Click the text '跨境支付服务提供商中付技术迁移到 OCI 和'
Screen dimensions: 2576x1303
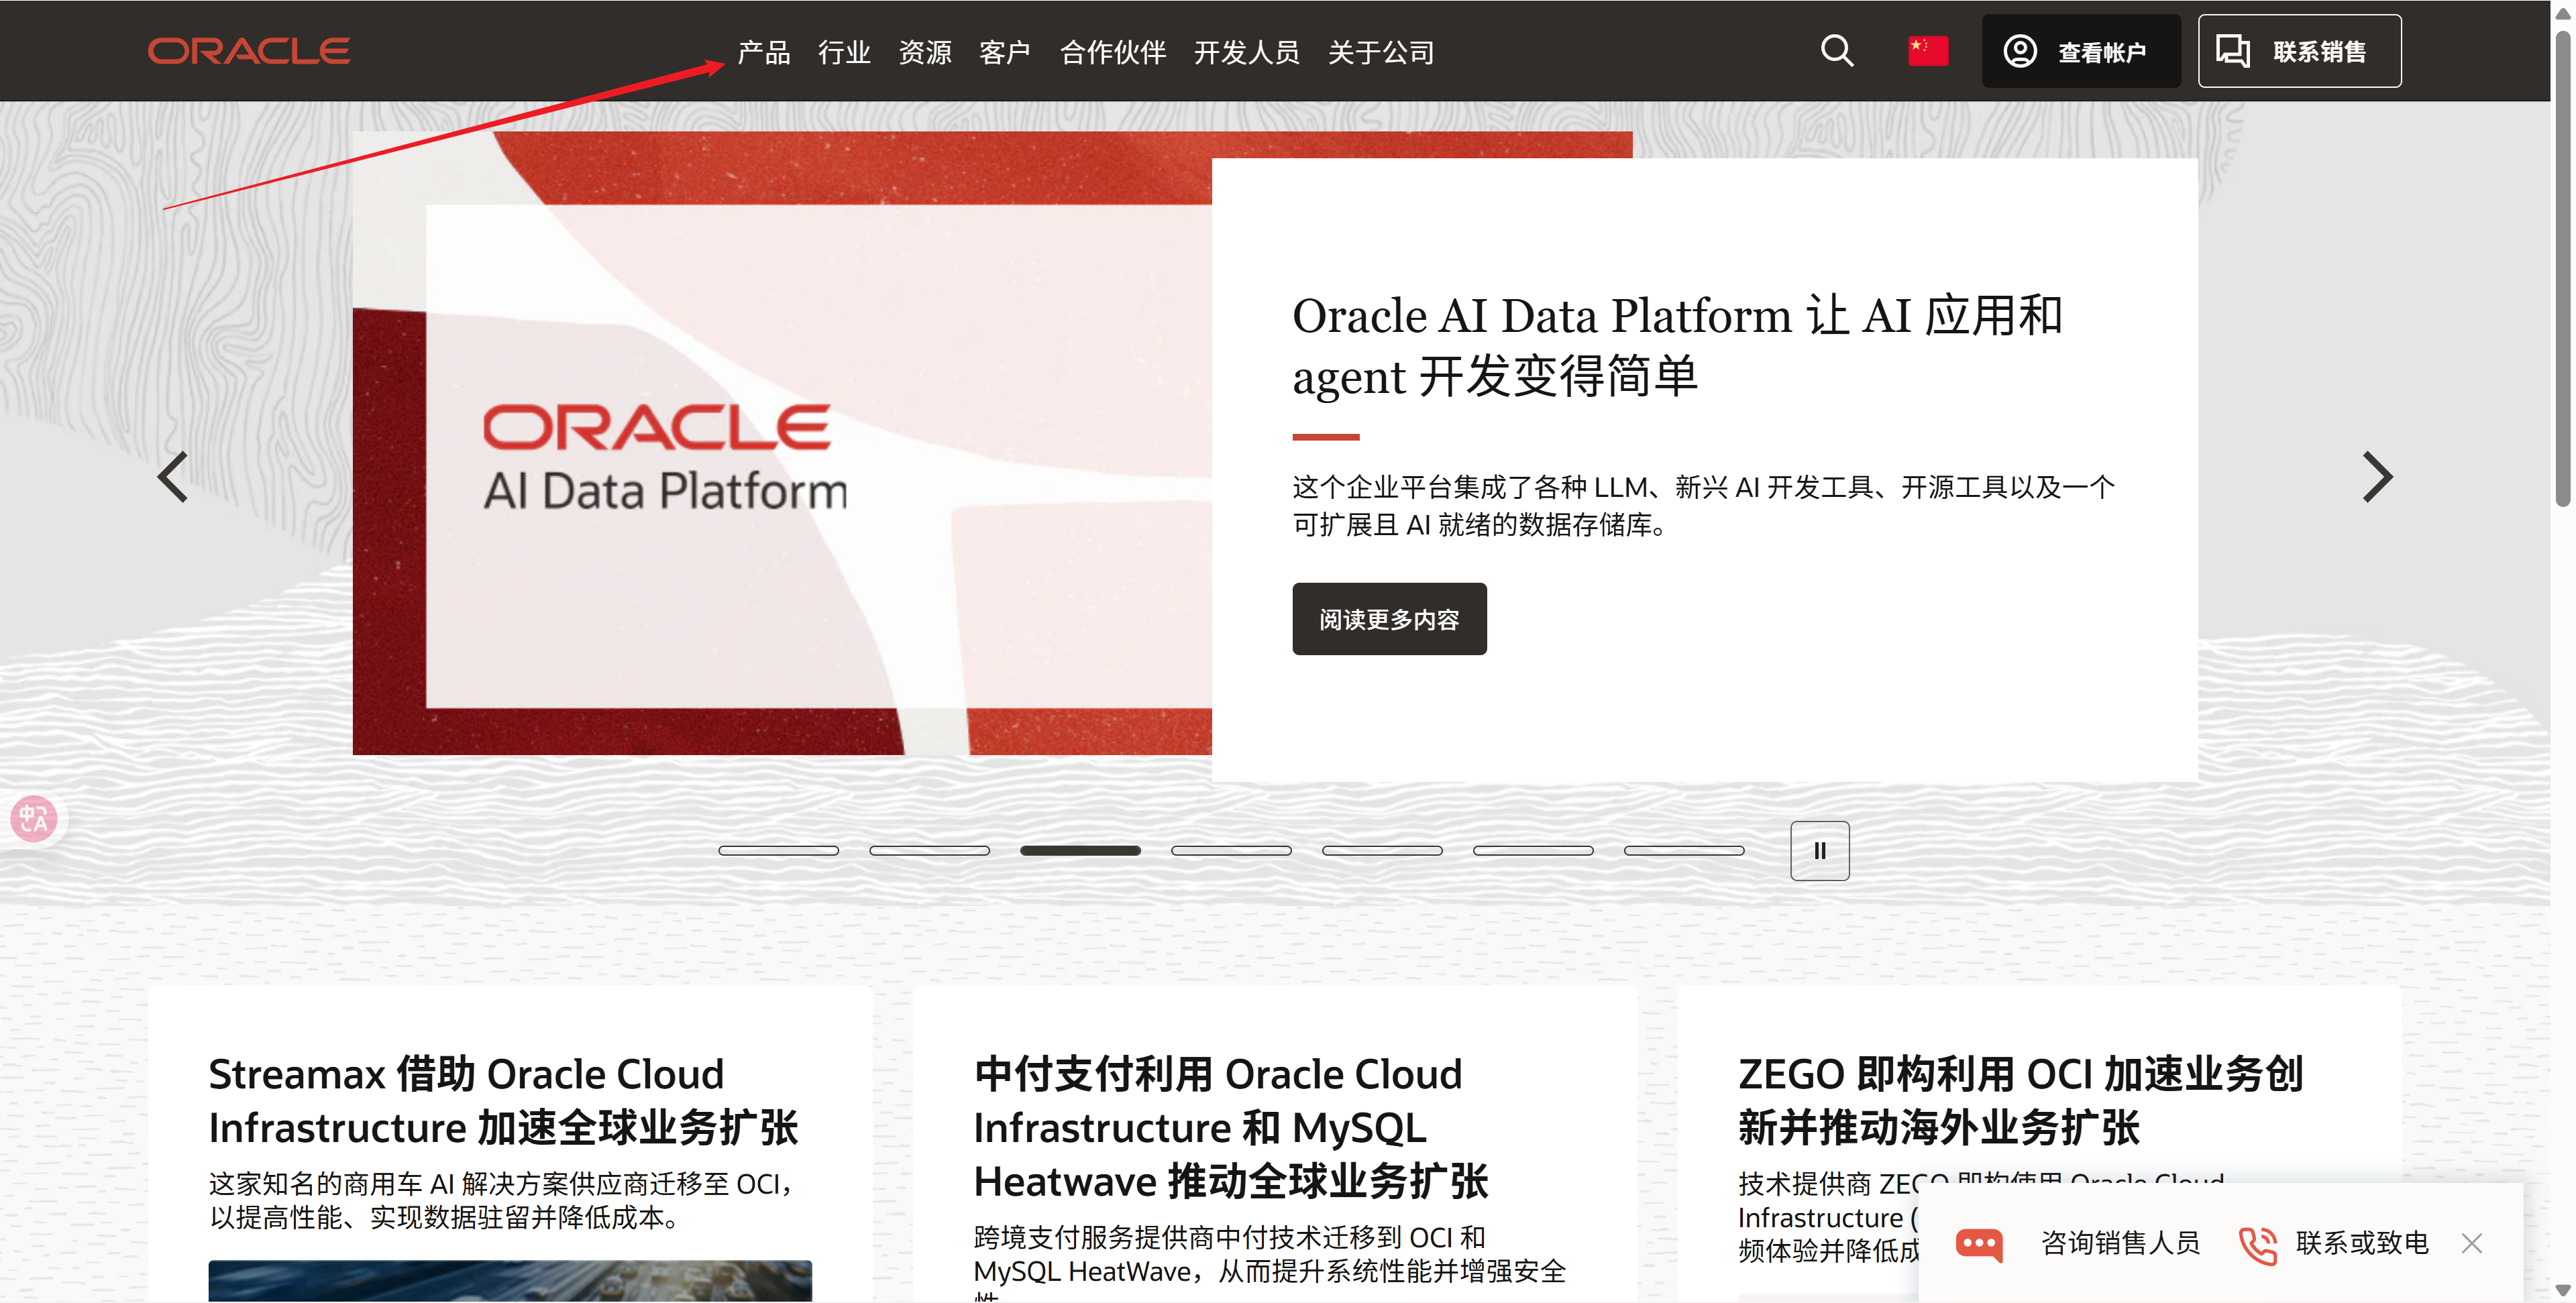pos(1229,1238)
